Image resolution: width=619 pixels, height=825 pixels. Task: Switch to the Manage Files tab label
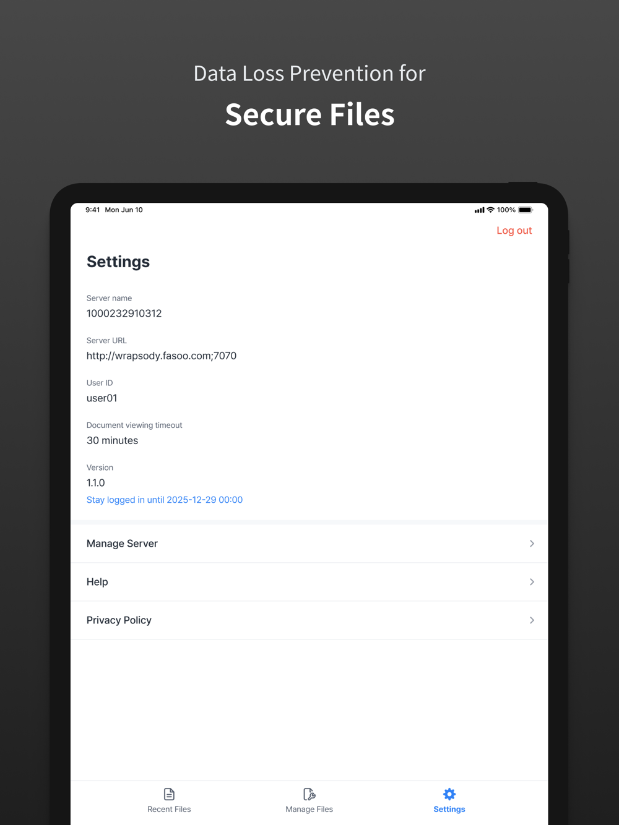coord(309,810)
